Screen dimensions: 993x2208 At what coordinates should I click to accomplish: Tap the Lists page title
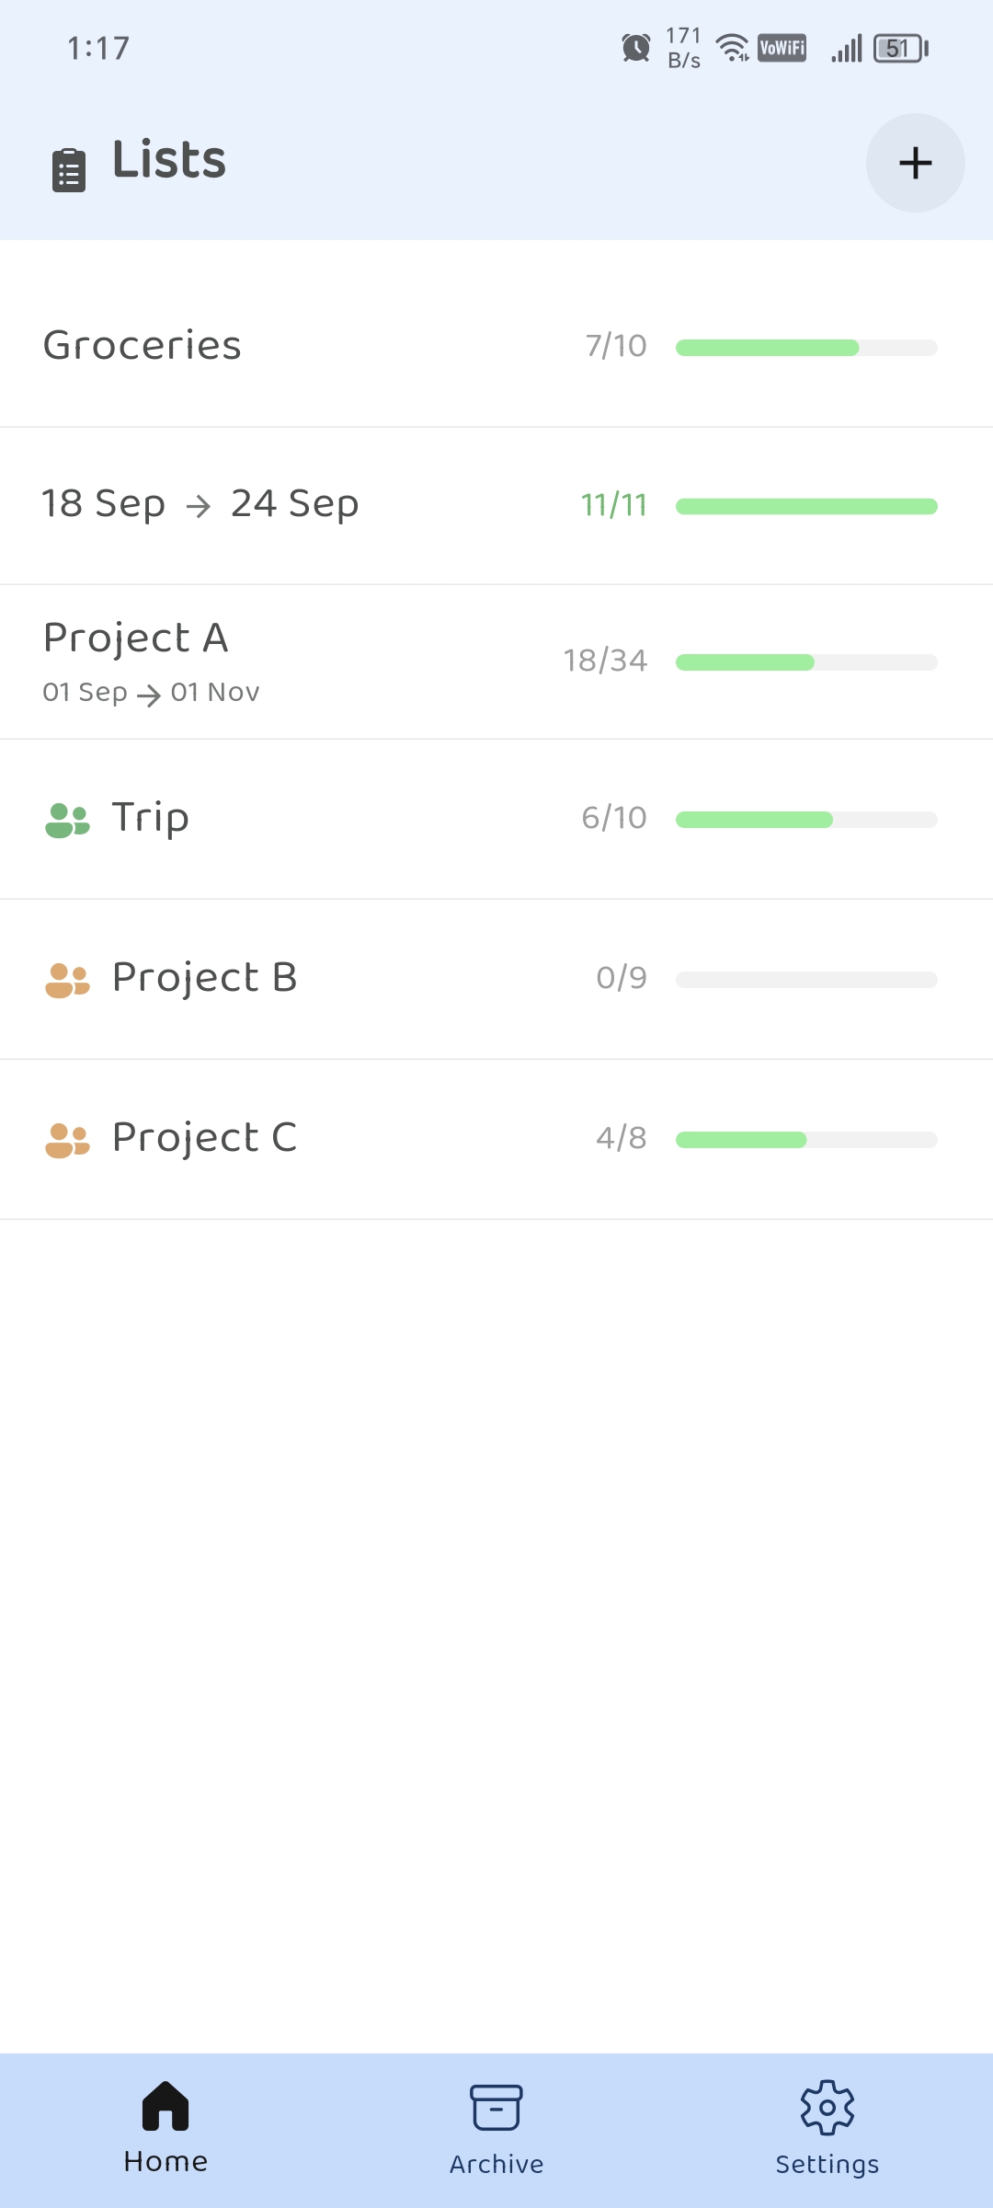click(x=169, y=160)
